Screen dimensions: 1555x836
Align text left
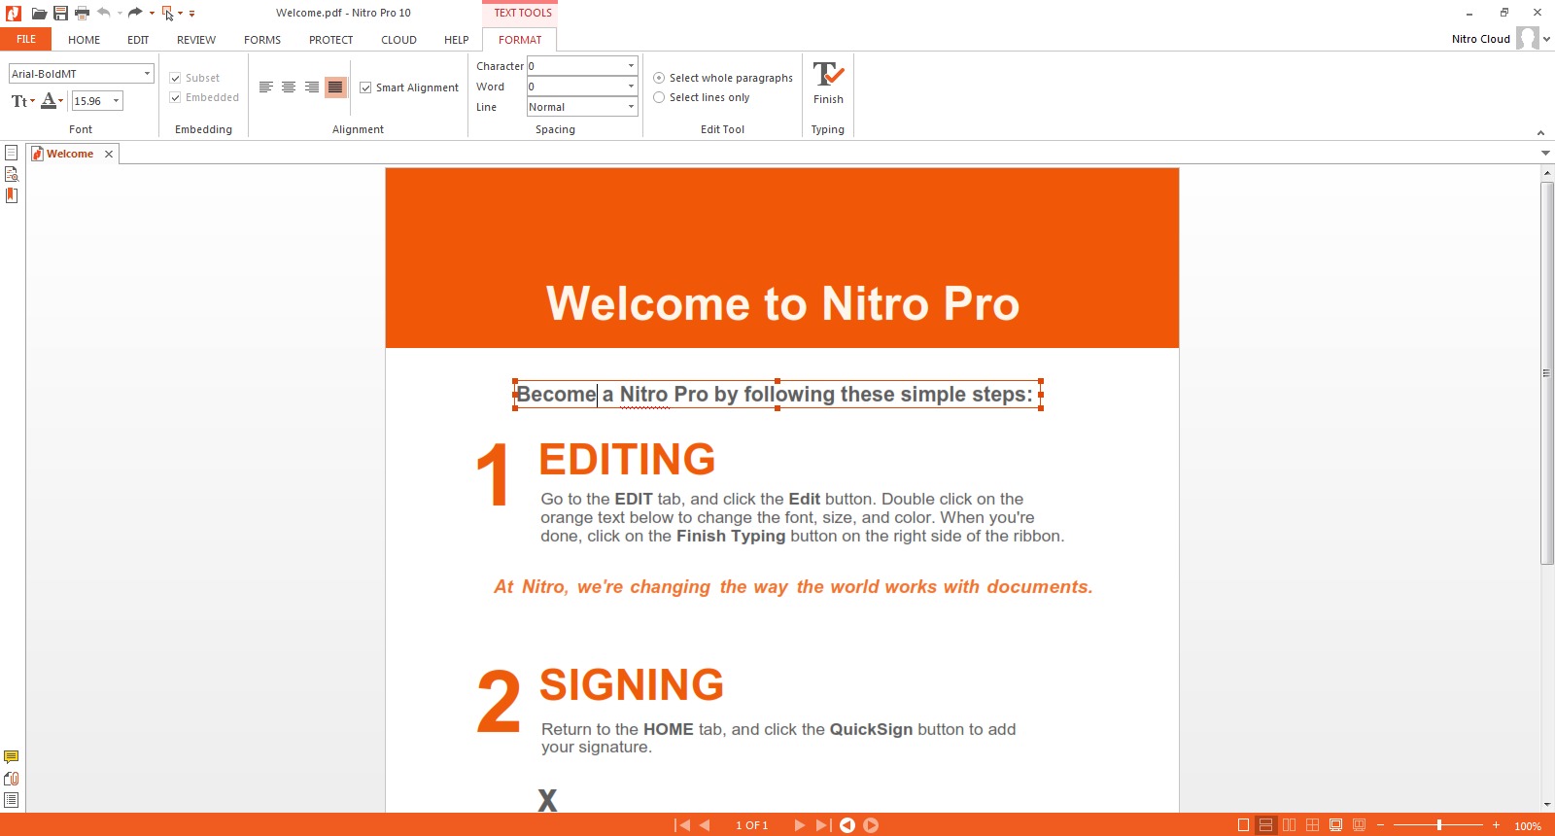tap(265, 87)
